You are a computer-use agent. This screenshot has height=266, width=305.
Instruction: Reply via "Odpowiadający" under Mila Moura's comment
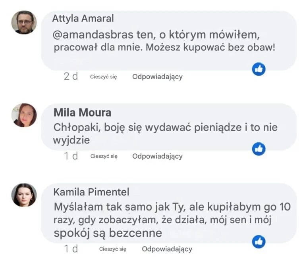click(157, 156)
